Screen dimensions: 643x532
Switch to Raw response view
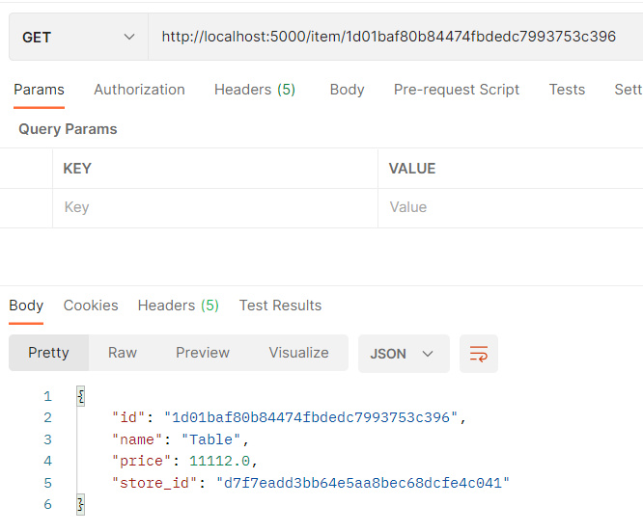coord(123,353)
